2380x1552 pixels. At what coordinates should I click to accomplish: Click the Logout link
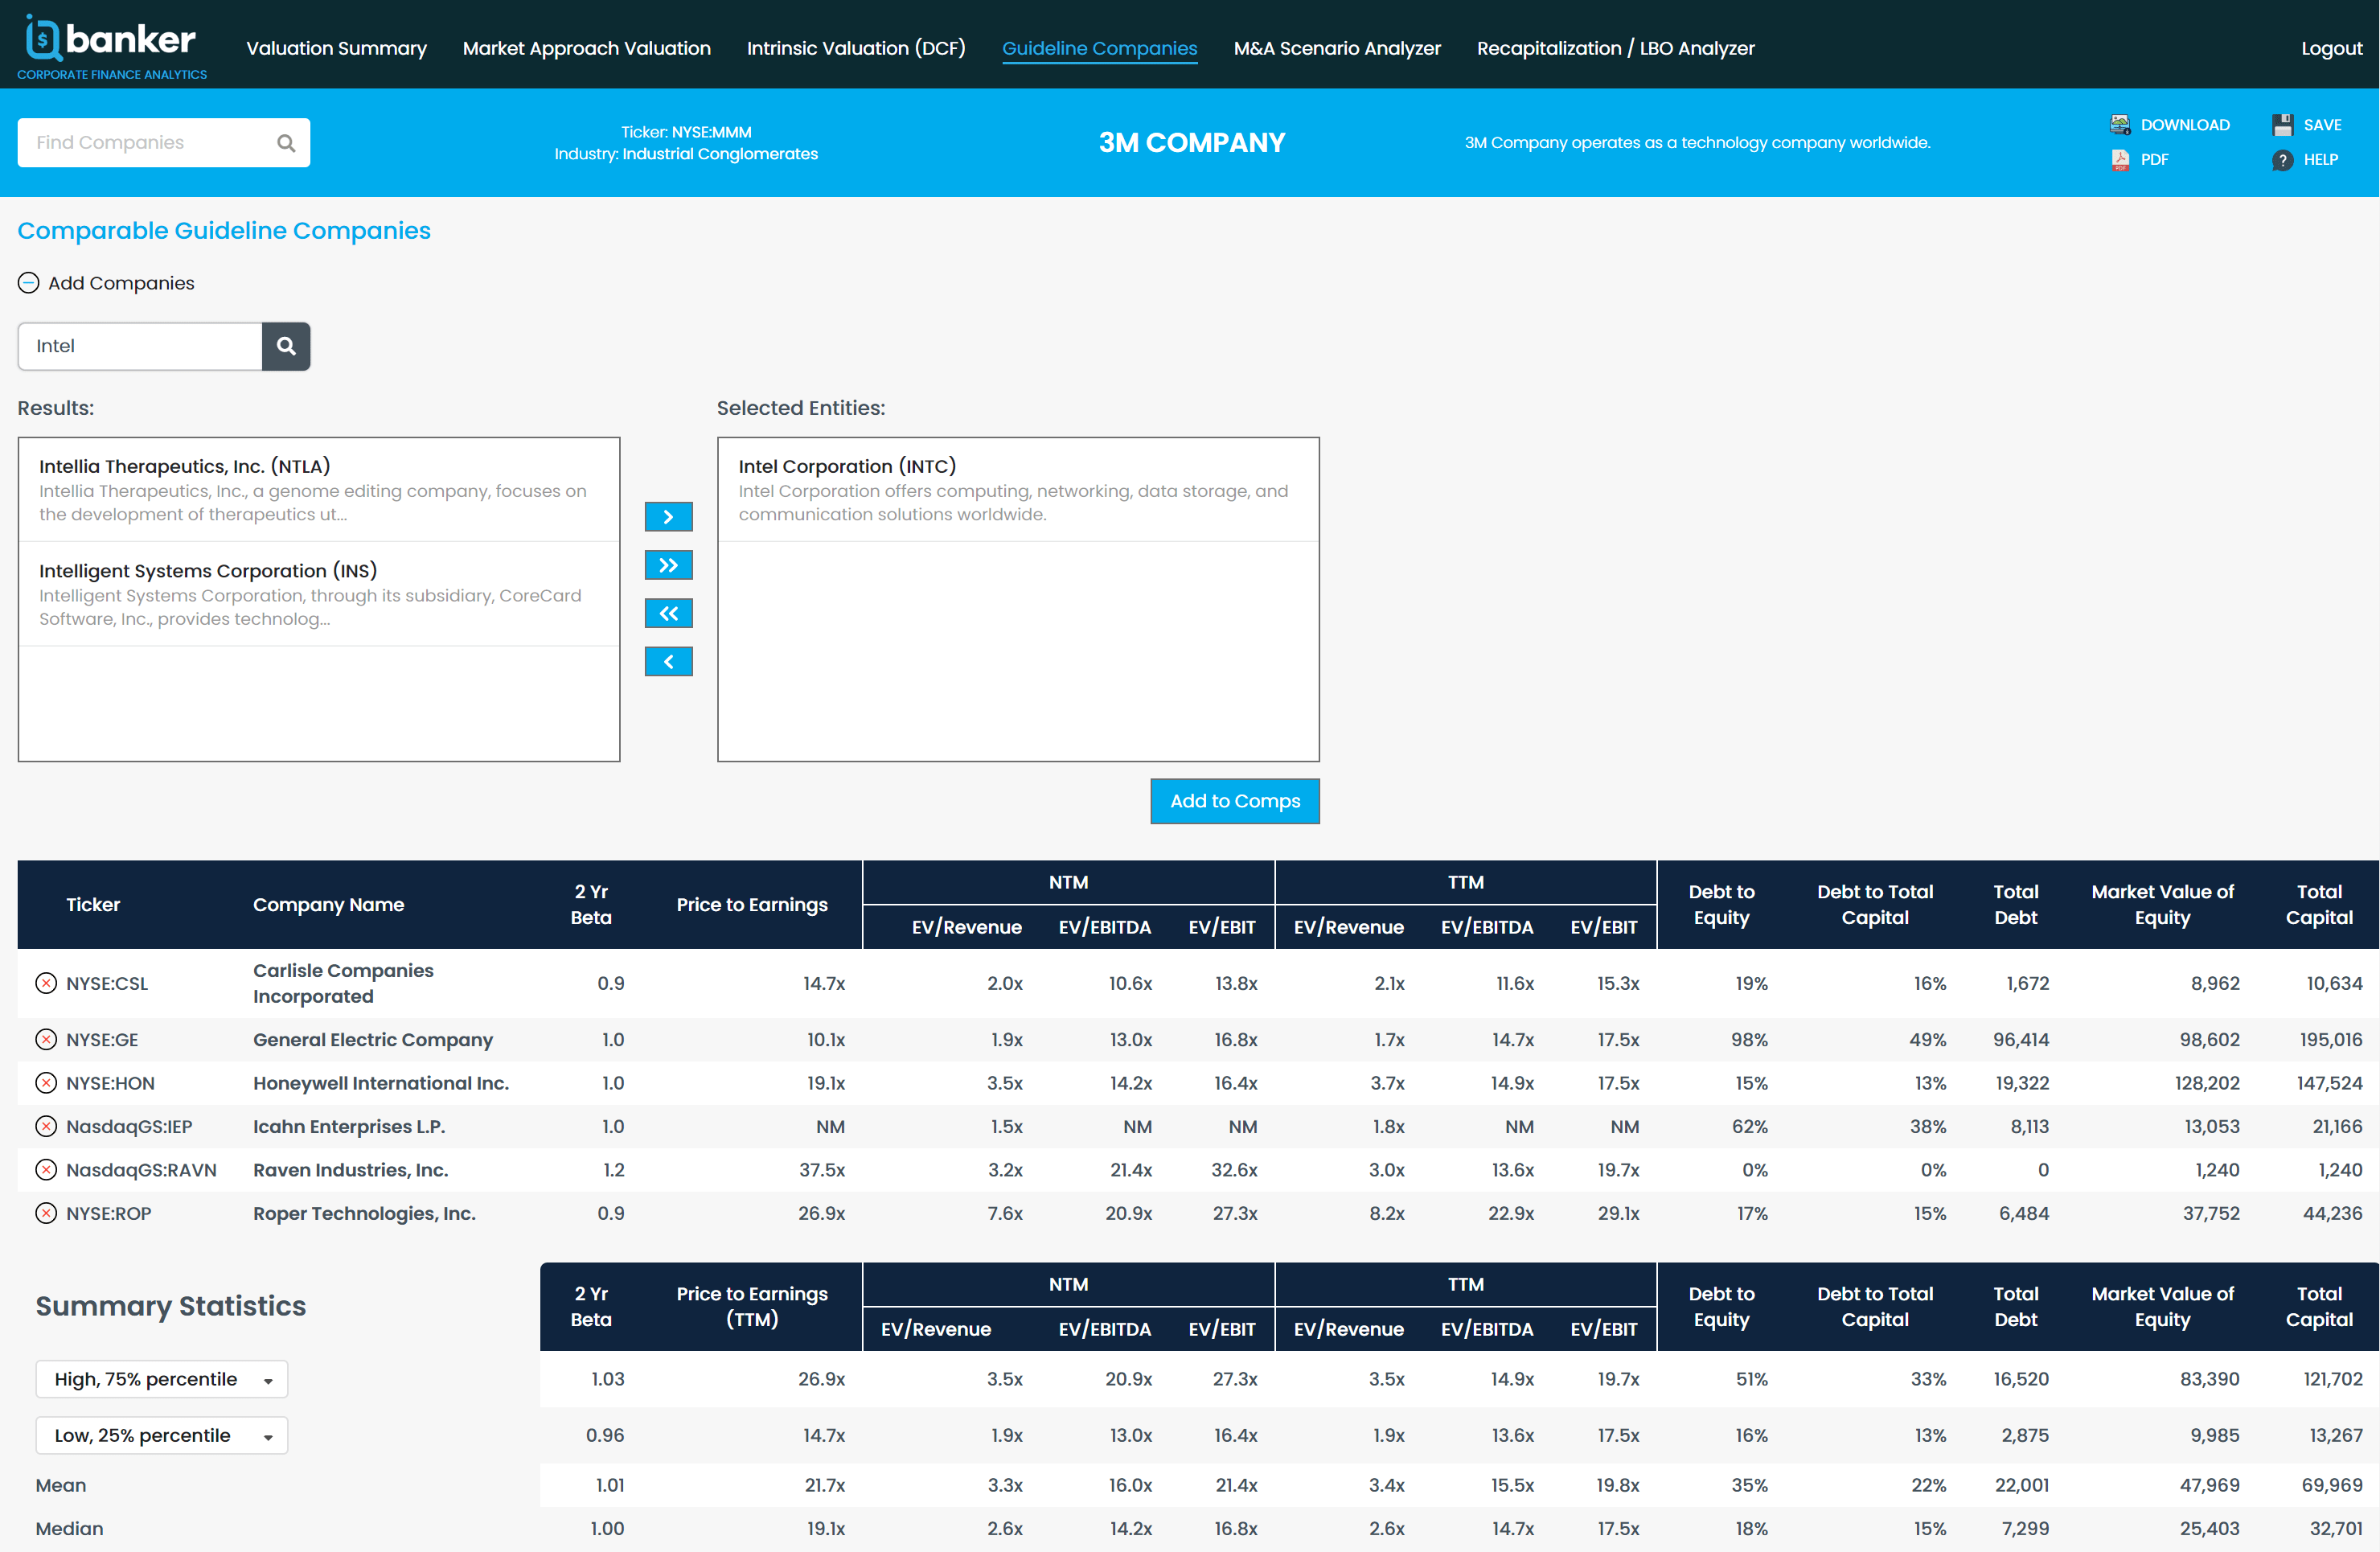[2331, 48]
